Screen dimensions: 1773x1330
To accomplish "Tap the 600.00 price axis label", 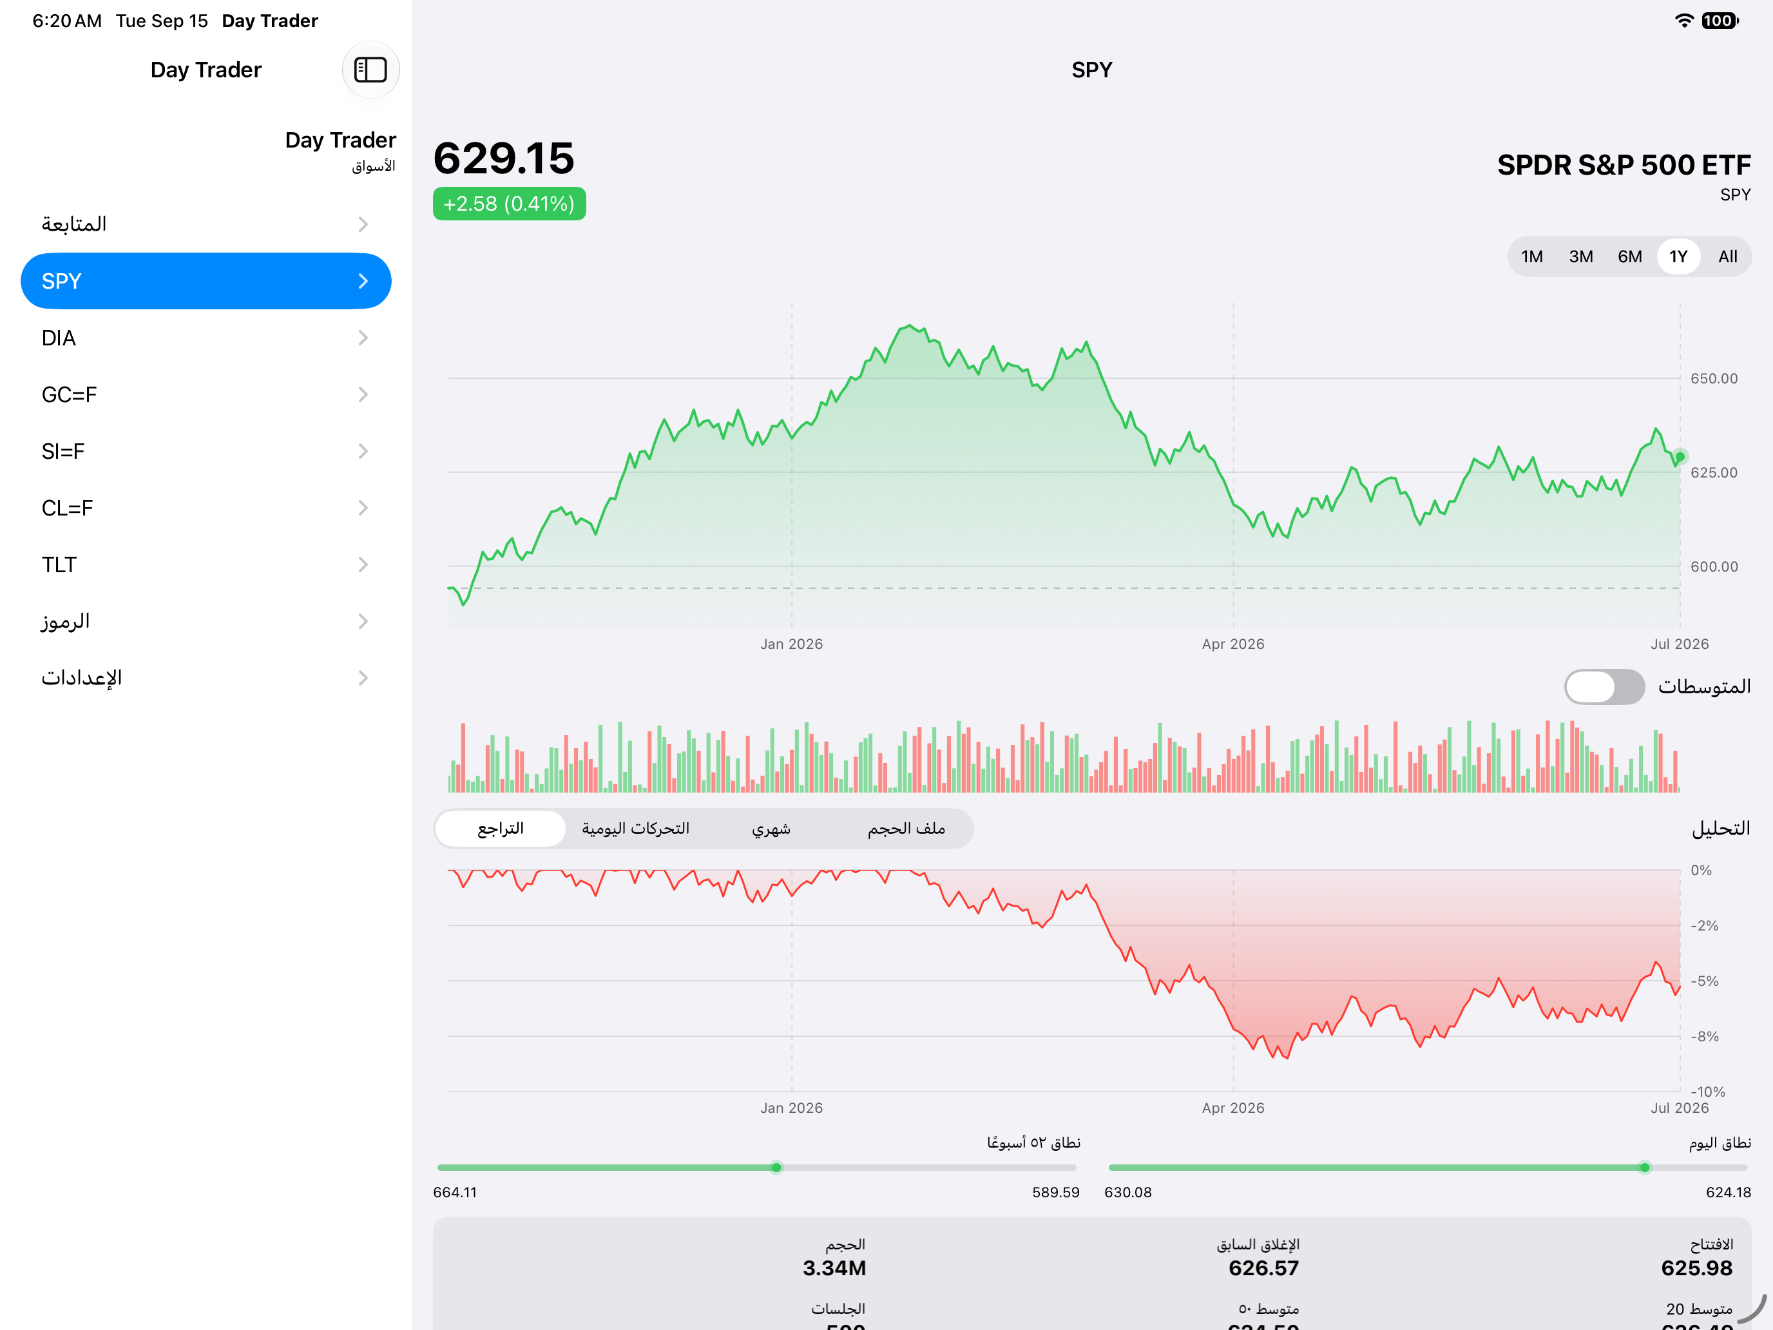I will 1714,567.
